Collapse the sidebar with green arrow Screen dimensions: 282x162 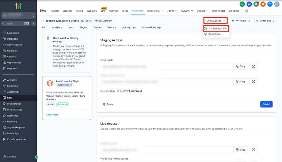coord(36,157)
